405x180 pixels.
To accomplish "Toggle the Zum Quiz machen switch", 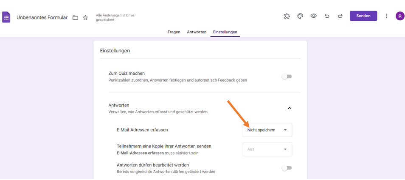I will click(x=287, y=76).
